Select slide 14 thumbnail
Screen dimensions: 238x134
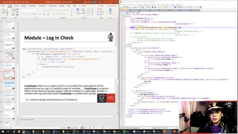[x=9, y=65]
